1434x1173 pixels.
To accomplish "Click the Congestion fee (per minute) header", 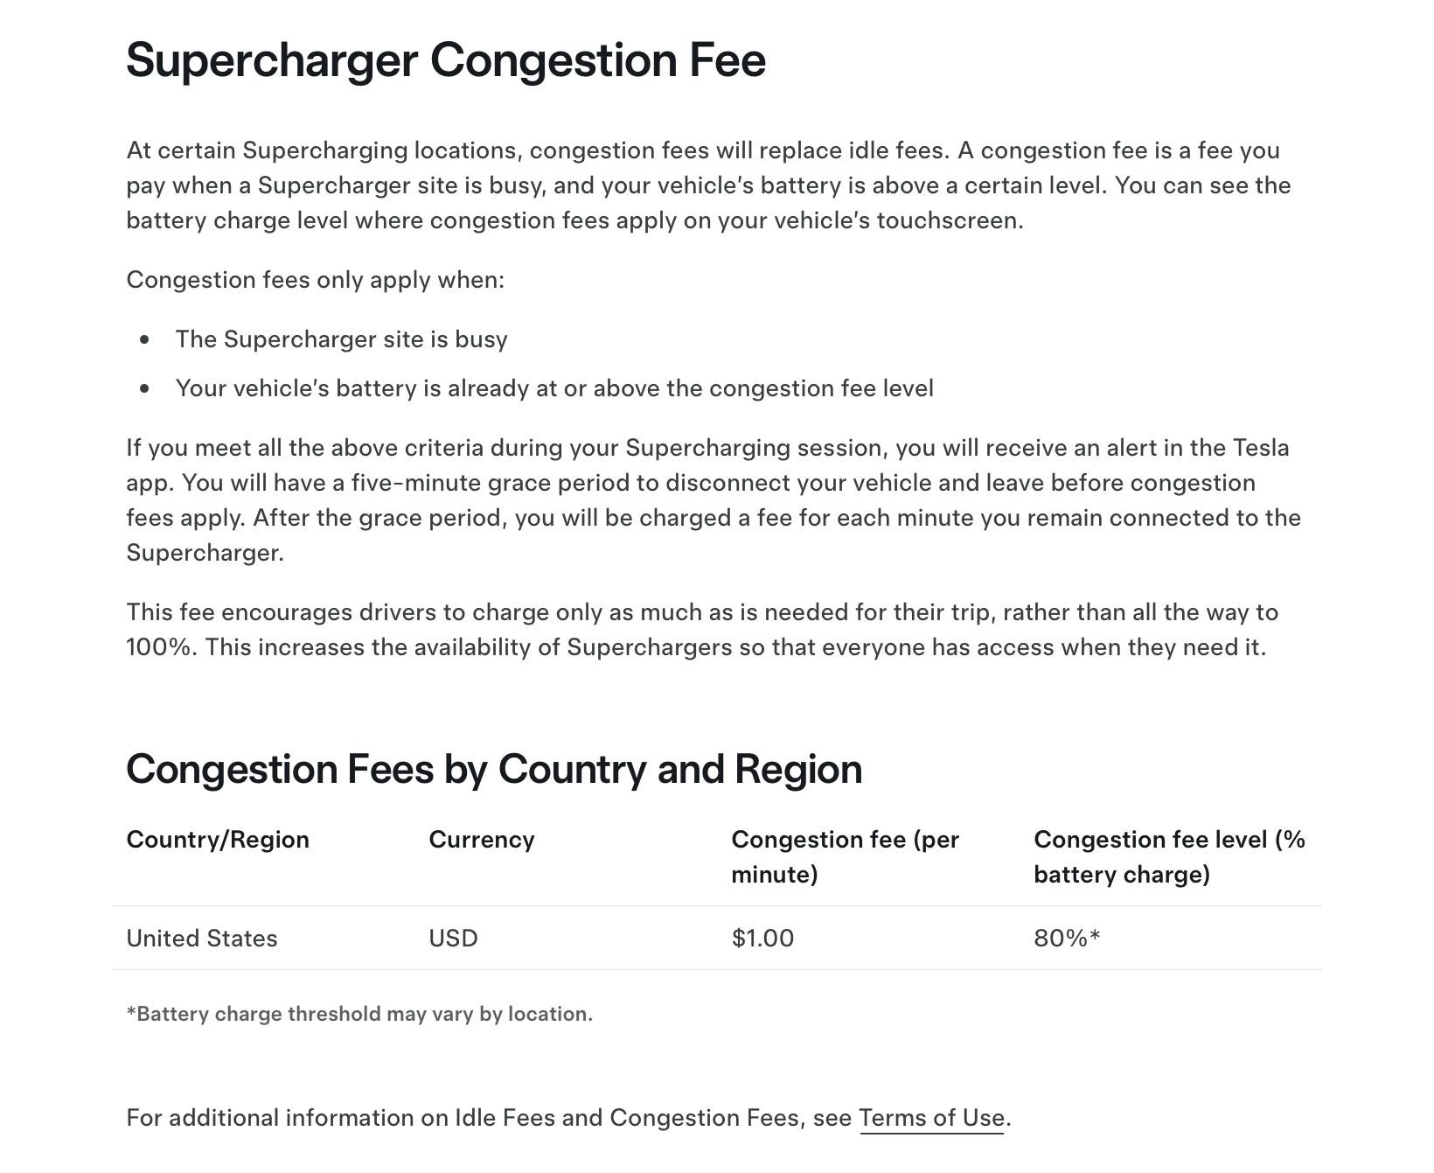I will [x=845, y=856].
